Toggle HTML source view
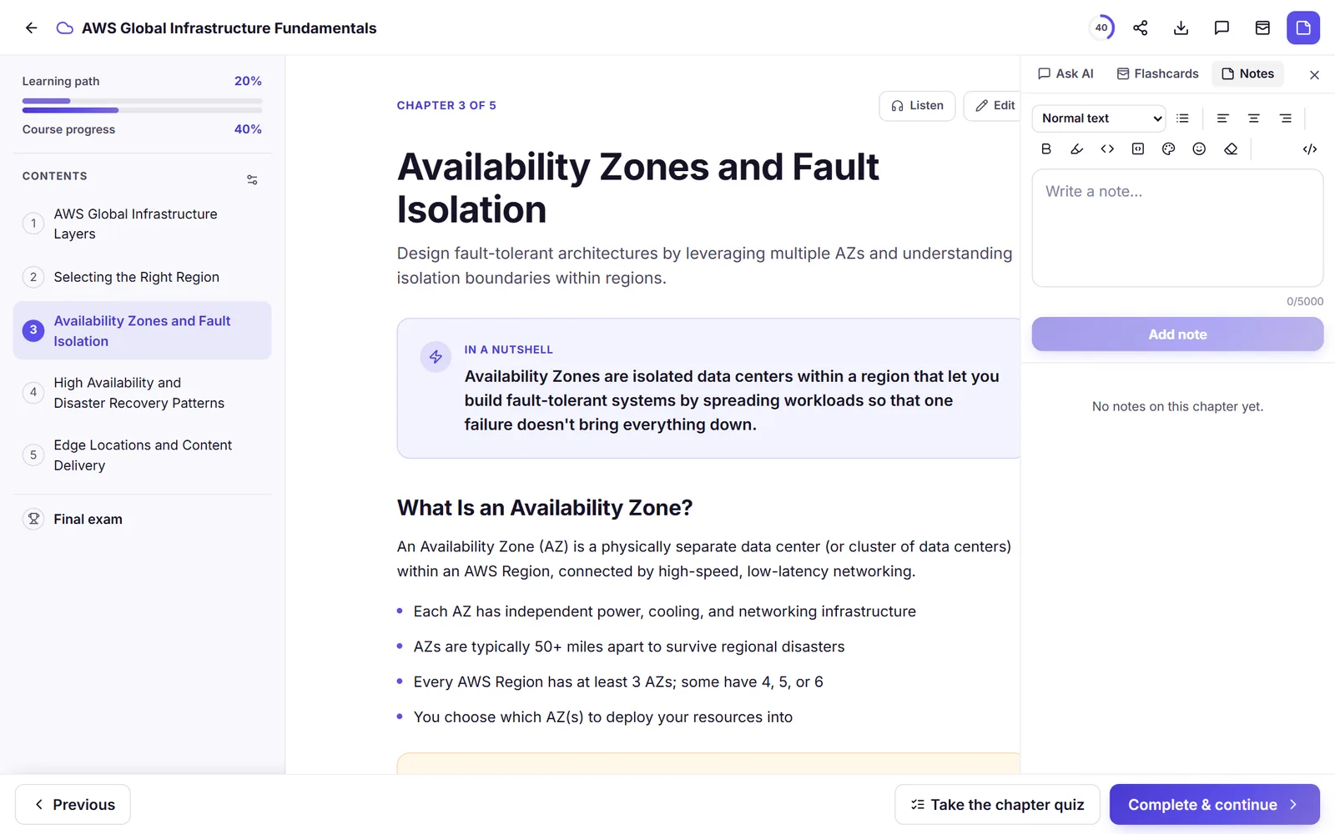The image size is (1335, 834). click(1310, 148)
